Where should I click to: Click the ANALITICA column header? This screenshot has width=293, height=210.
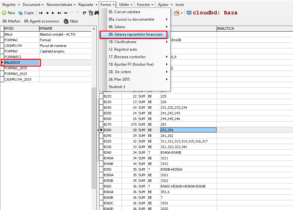255,28
